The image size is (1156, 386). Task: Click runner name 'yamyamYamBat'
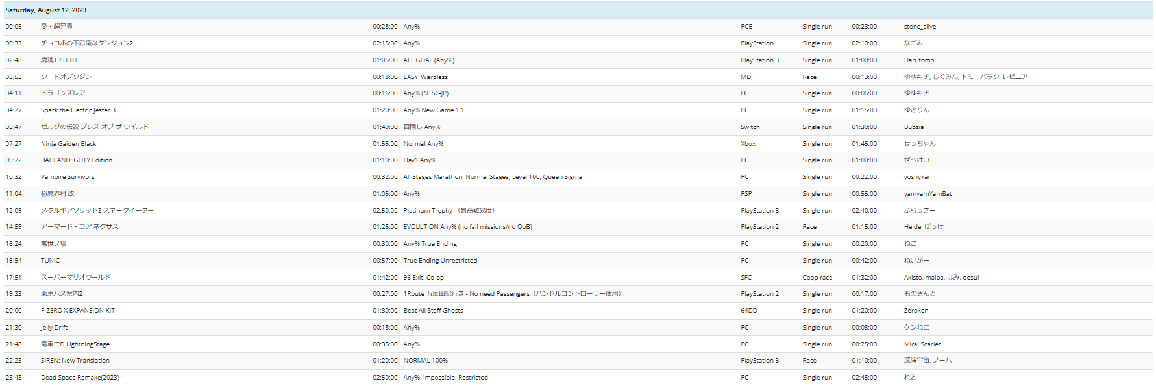[x=928, y=194]
